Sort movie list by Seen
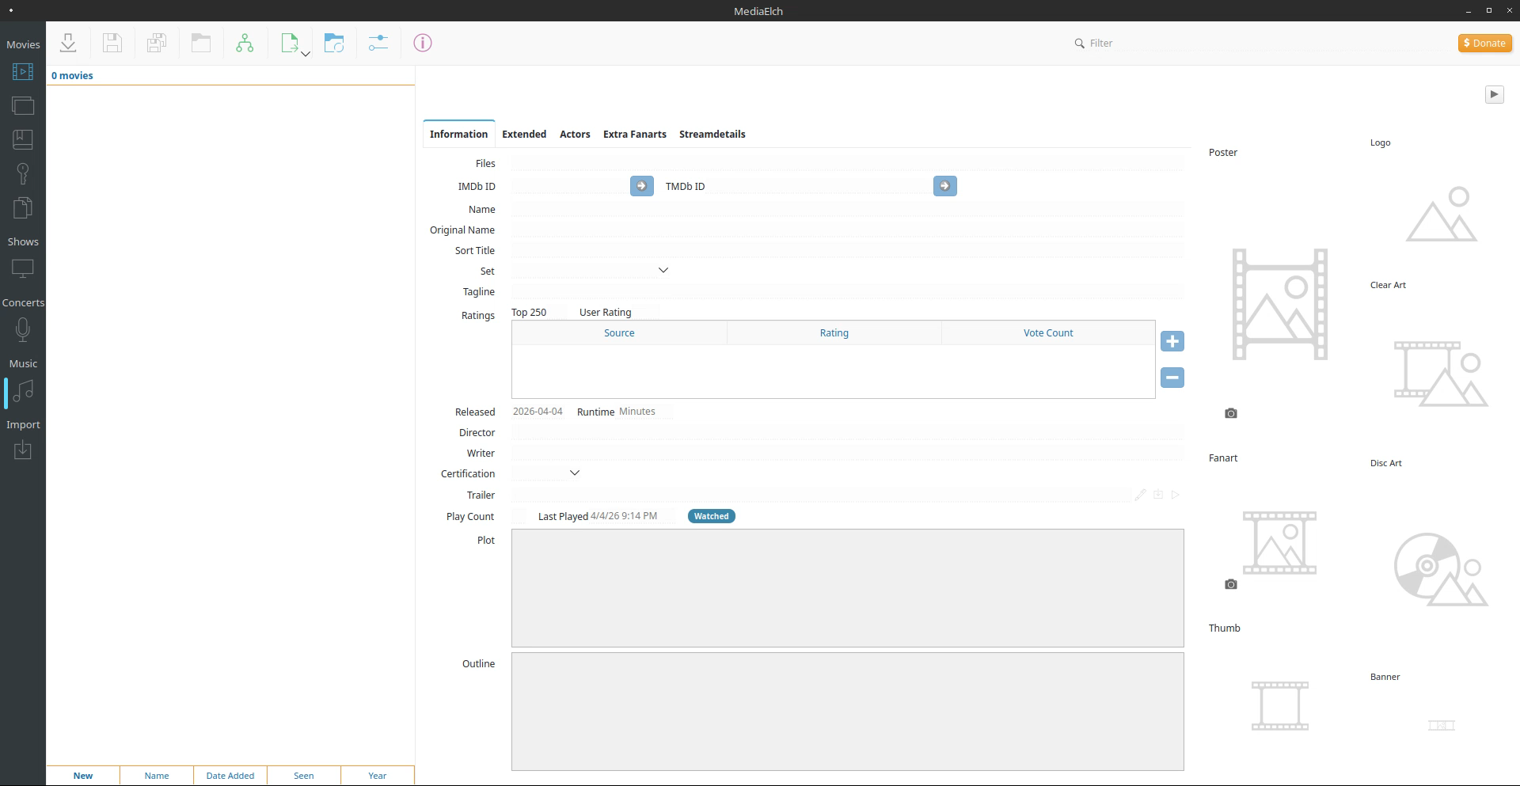This screenshot has width=1520, height=786. pos(304,776)
